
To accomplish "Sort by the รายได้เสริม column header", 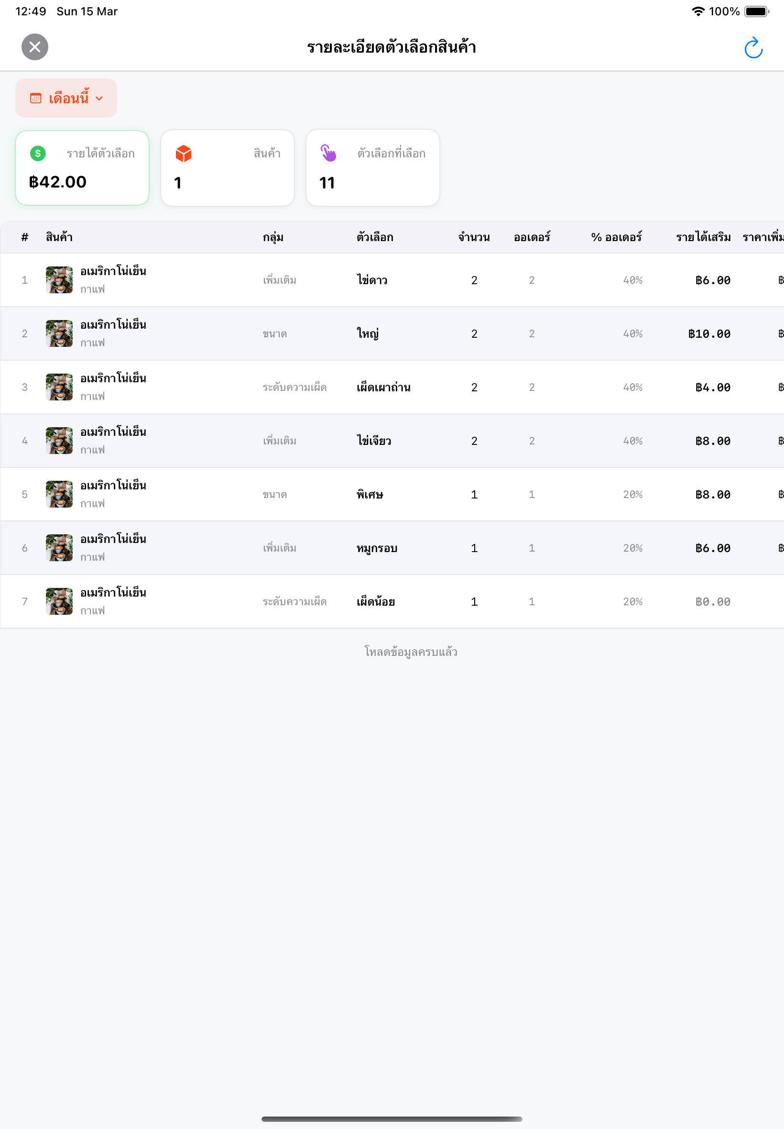I will pyautogui.click(x=703, y=237).
